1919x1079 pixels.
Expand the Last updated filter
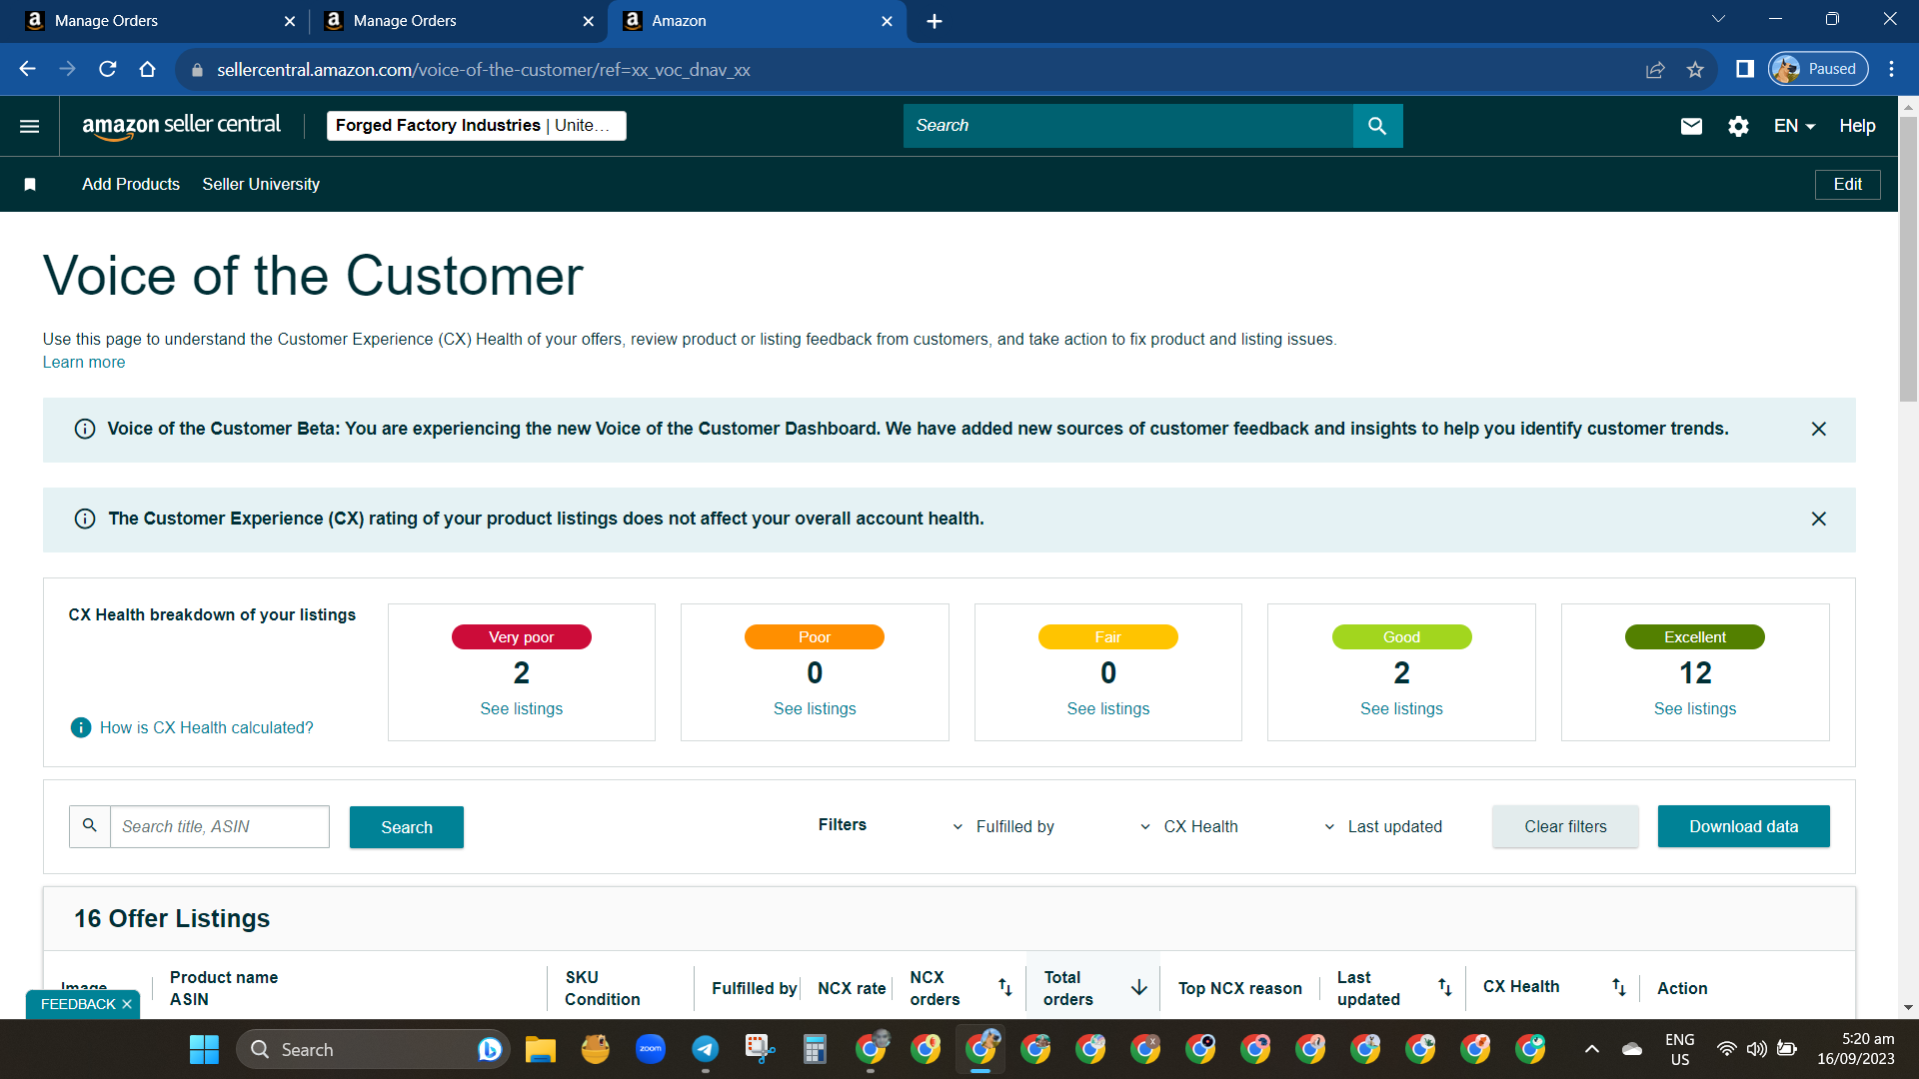[x=1382, y=826]
